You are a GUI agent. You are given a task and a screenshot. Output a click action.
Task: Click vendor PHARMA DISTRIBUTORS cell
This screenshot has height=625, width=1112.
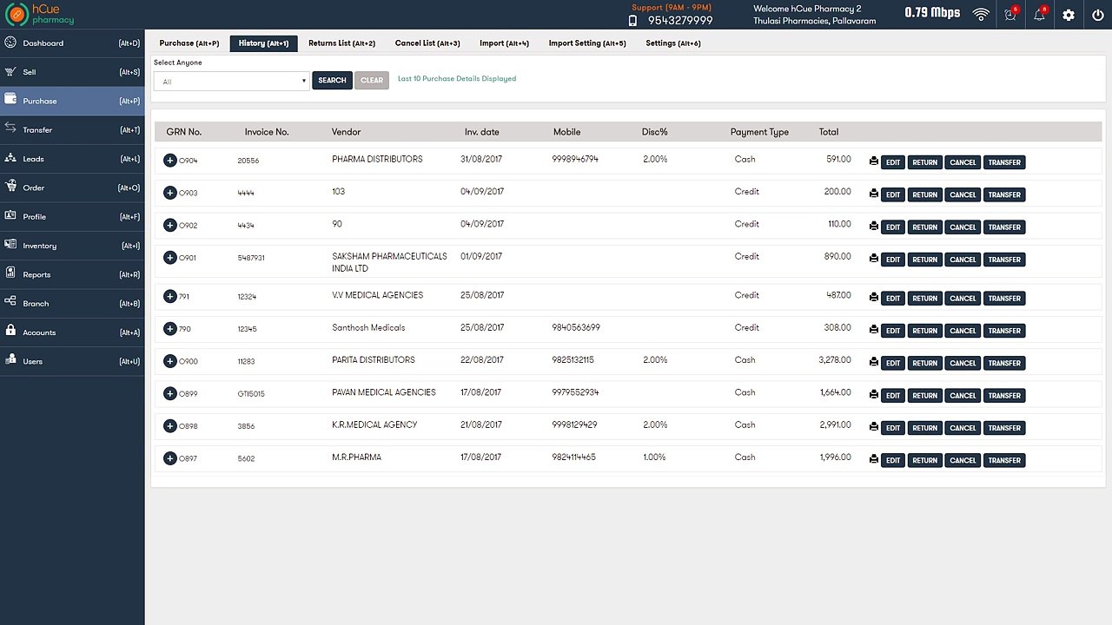click(x=377, y=160)
